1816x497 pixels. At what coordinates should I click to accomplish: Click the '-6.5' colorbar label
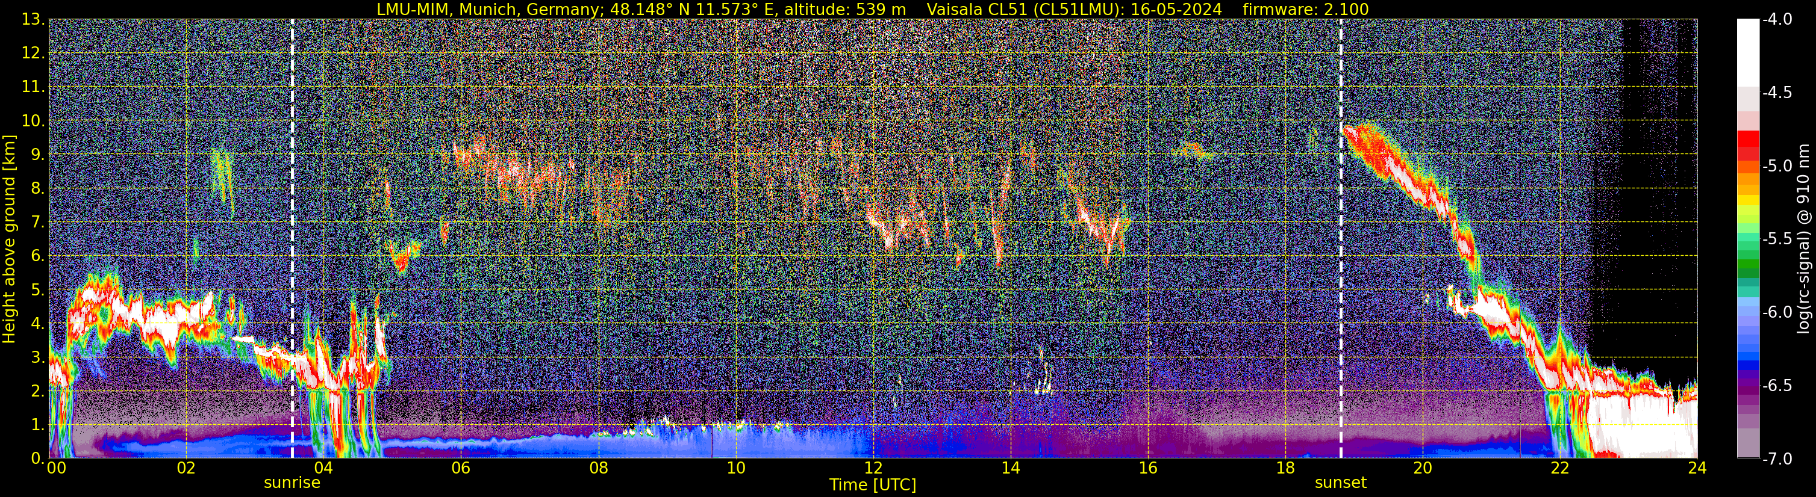click(x=1776, y=386)
